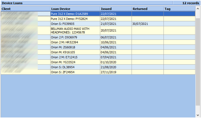Click issued date 07/04/2021
This screenshot has width=201, height=118.
[109, 57]
